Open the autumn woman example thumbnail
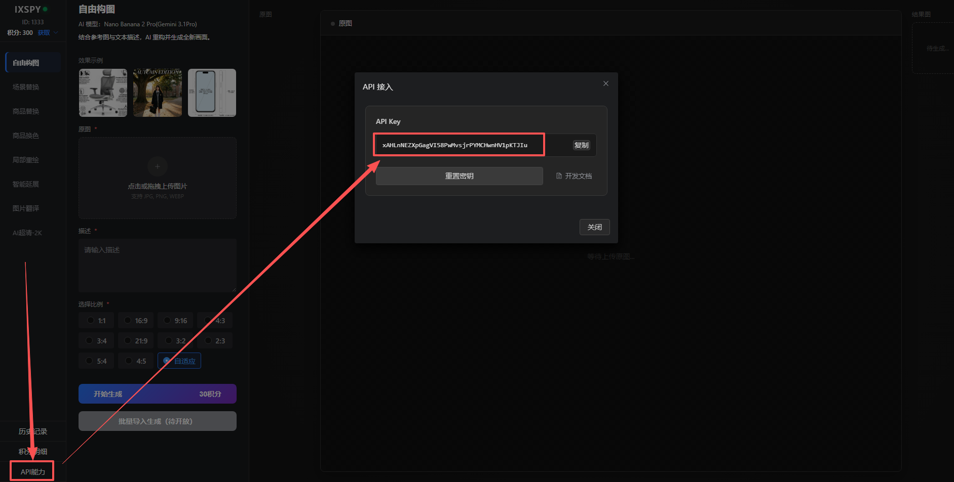This screenshot has width=954, height=482. click(158, 93)
